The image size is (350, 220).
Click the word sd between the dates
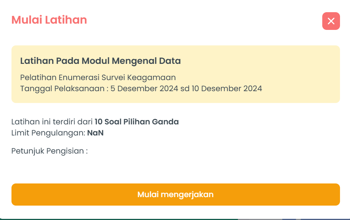[185, 89]
